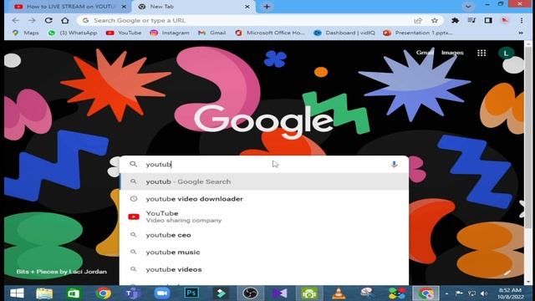Reload the page with the refresh icon
535x301 pixels.
click(48, 20)
